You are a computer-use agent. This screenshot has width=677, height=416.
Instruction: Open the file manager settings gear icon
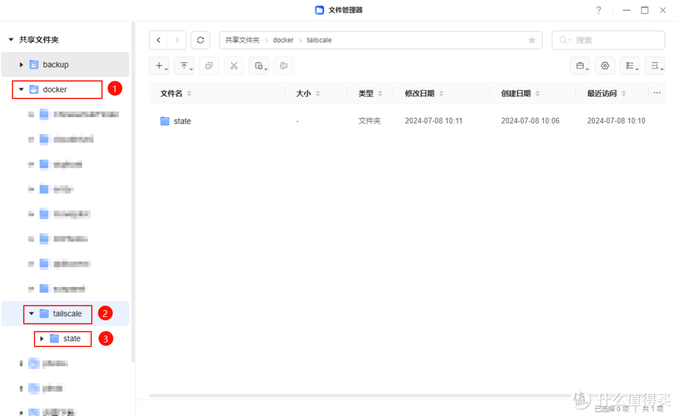(x=604, y=65)
